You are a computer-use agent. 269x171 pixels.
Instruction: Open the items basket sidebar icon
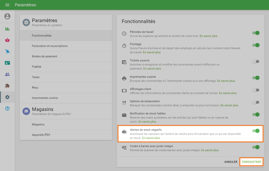pos(7,40)
